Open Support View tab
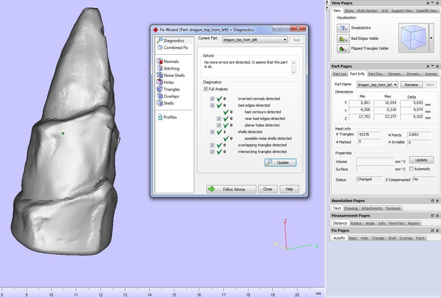 point(402,11)
